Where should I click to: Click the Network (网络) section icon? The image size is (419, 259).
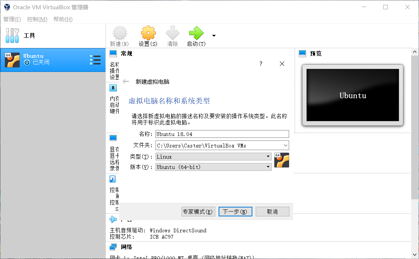113,247
